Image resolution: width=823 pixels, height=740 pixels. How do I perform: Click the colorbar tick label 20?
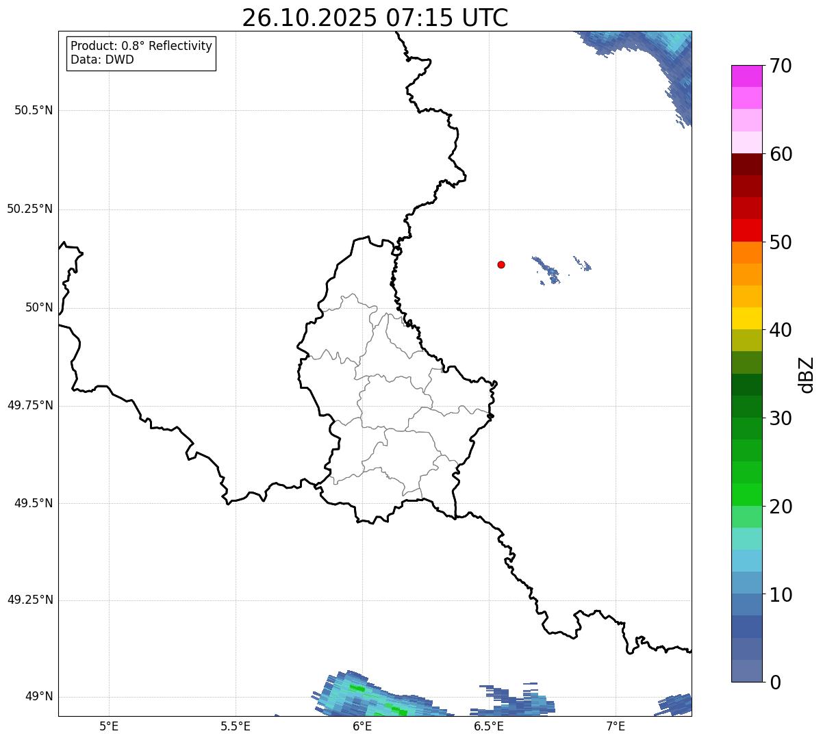pos(781,507)
